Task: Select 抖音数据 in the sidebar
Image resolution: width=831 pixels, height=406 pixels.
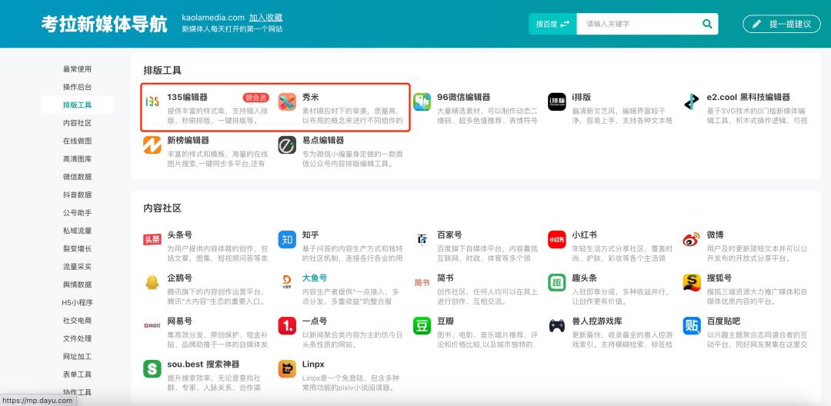Action: 78,195
